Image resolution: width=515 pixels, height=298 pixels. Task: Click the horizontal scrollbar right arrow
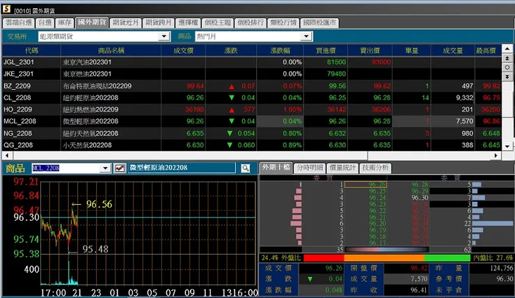tap(496, 155)
